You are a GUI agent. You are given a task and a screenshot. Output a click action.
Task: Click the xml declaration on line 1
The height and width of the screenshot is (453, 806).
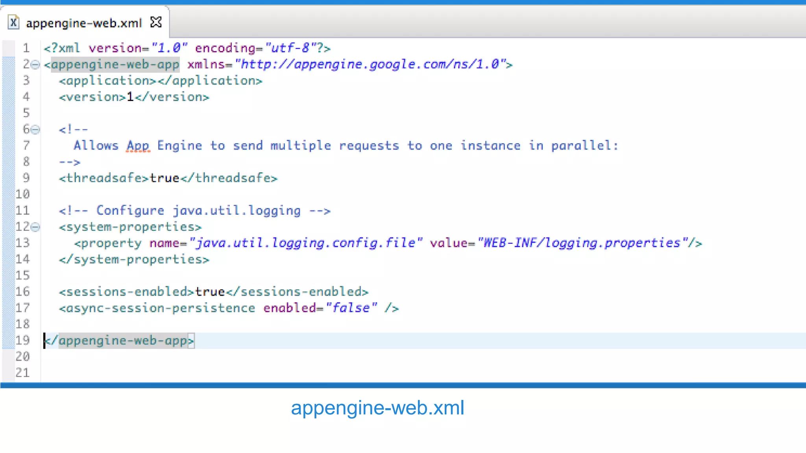(x=187, y=48)
